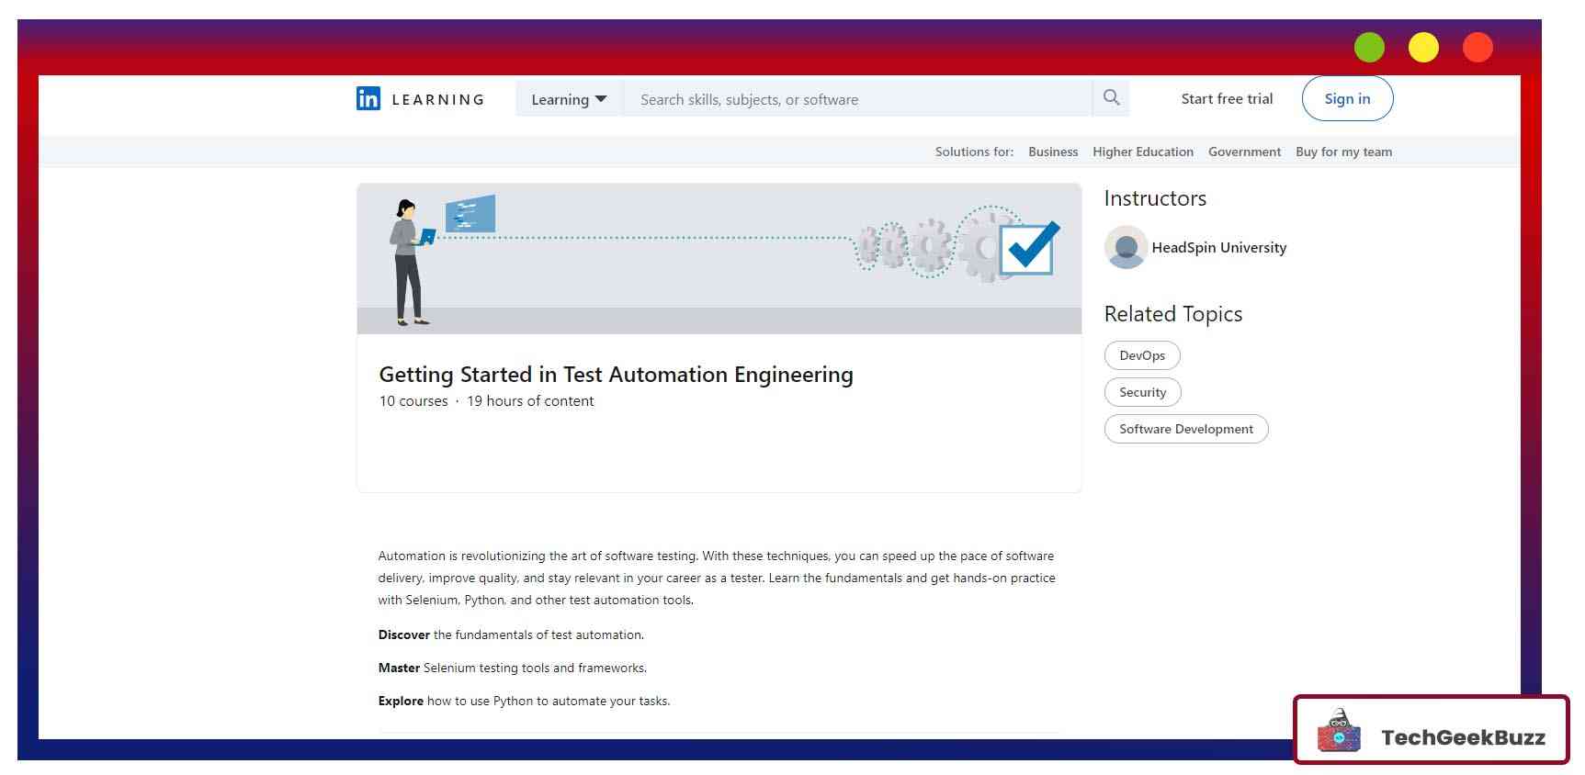This screenshot has width=1585, height=775.
Task: Select the DevOps topic tag
Action: point(1142,355)
